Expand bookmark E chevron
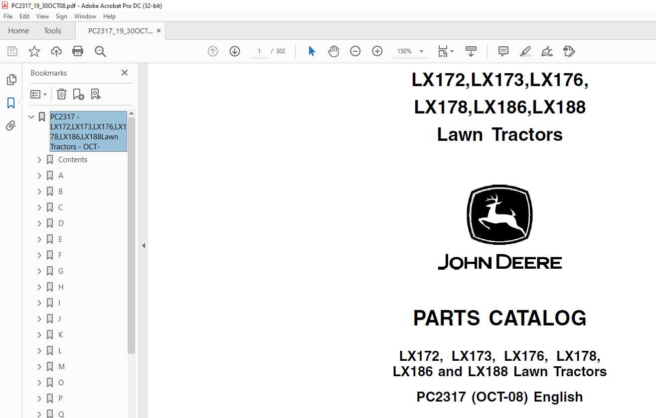Viewport: 656px width, 418px height. click(39, 239)
